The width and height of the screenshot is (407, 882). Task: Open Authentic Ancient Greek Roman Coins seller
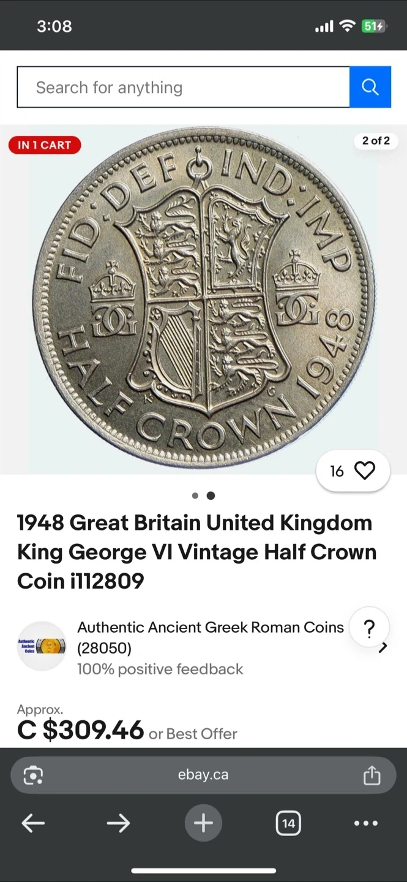[211, 627]
